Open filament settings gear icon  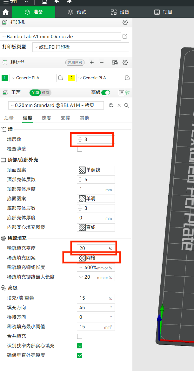click(125, 62)
